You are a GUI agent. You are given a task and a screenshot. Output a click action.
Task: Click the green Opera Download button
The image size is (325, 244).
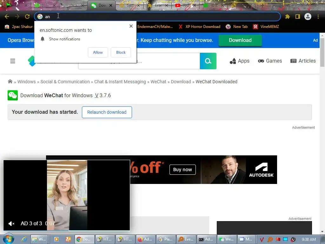pyautogui.click(x=240, y=40)
